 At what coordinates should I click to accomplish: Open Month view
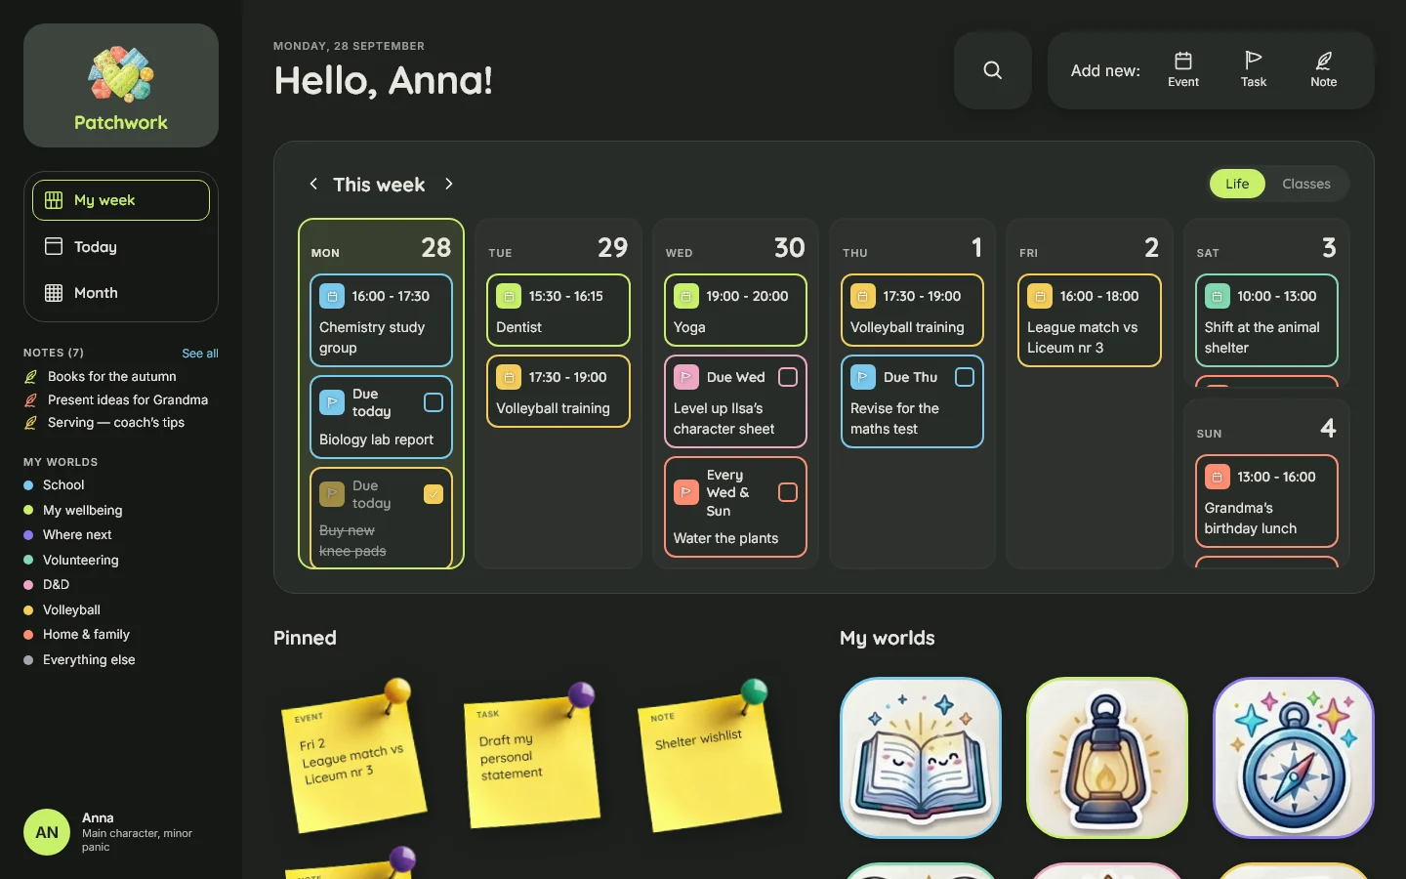[121, 293]
